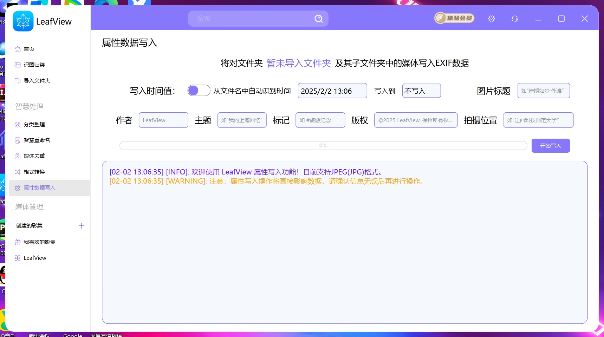604x337 pixels.
Task: Select 属性数据写入 sidebar item
Action: (x=50, y=188)
